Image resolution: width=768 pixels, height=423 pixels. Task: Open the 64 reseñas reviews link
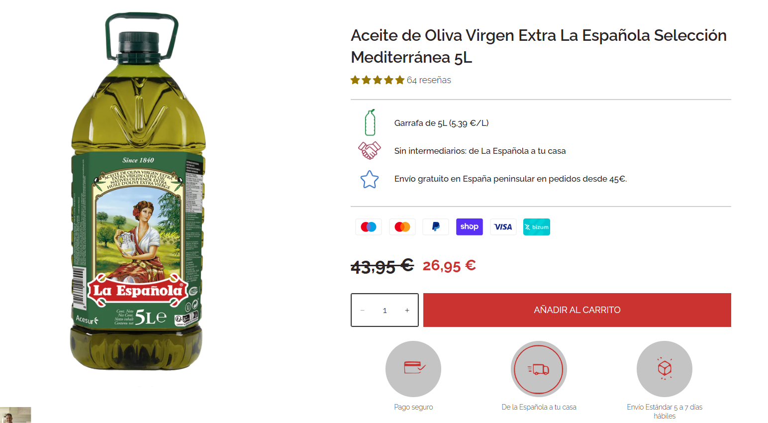429,80
